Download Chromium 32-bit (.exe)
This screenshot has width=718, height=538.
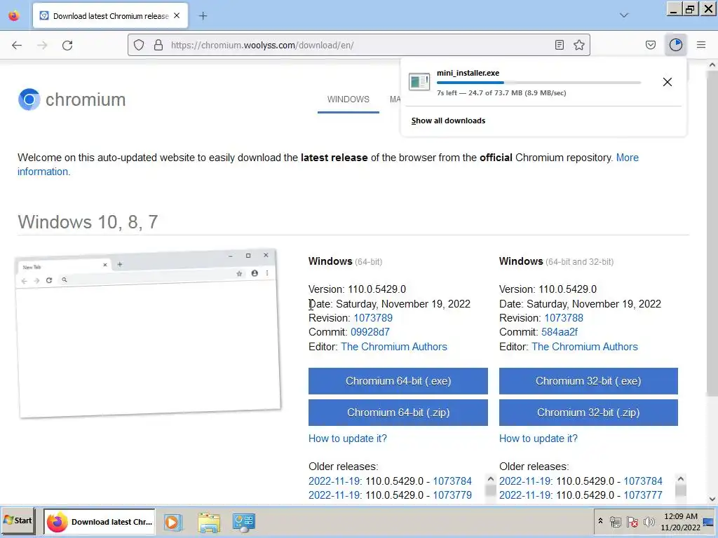pyautogui.click(x=588, y=381)
